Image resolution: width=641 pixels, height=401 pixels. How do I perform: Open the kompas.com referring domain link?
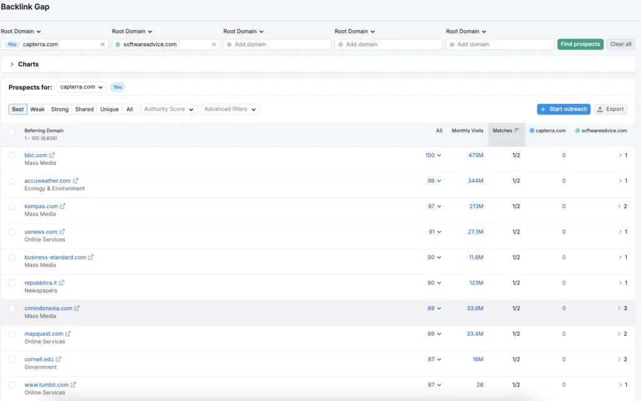click(x=41, y=206)
